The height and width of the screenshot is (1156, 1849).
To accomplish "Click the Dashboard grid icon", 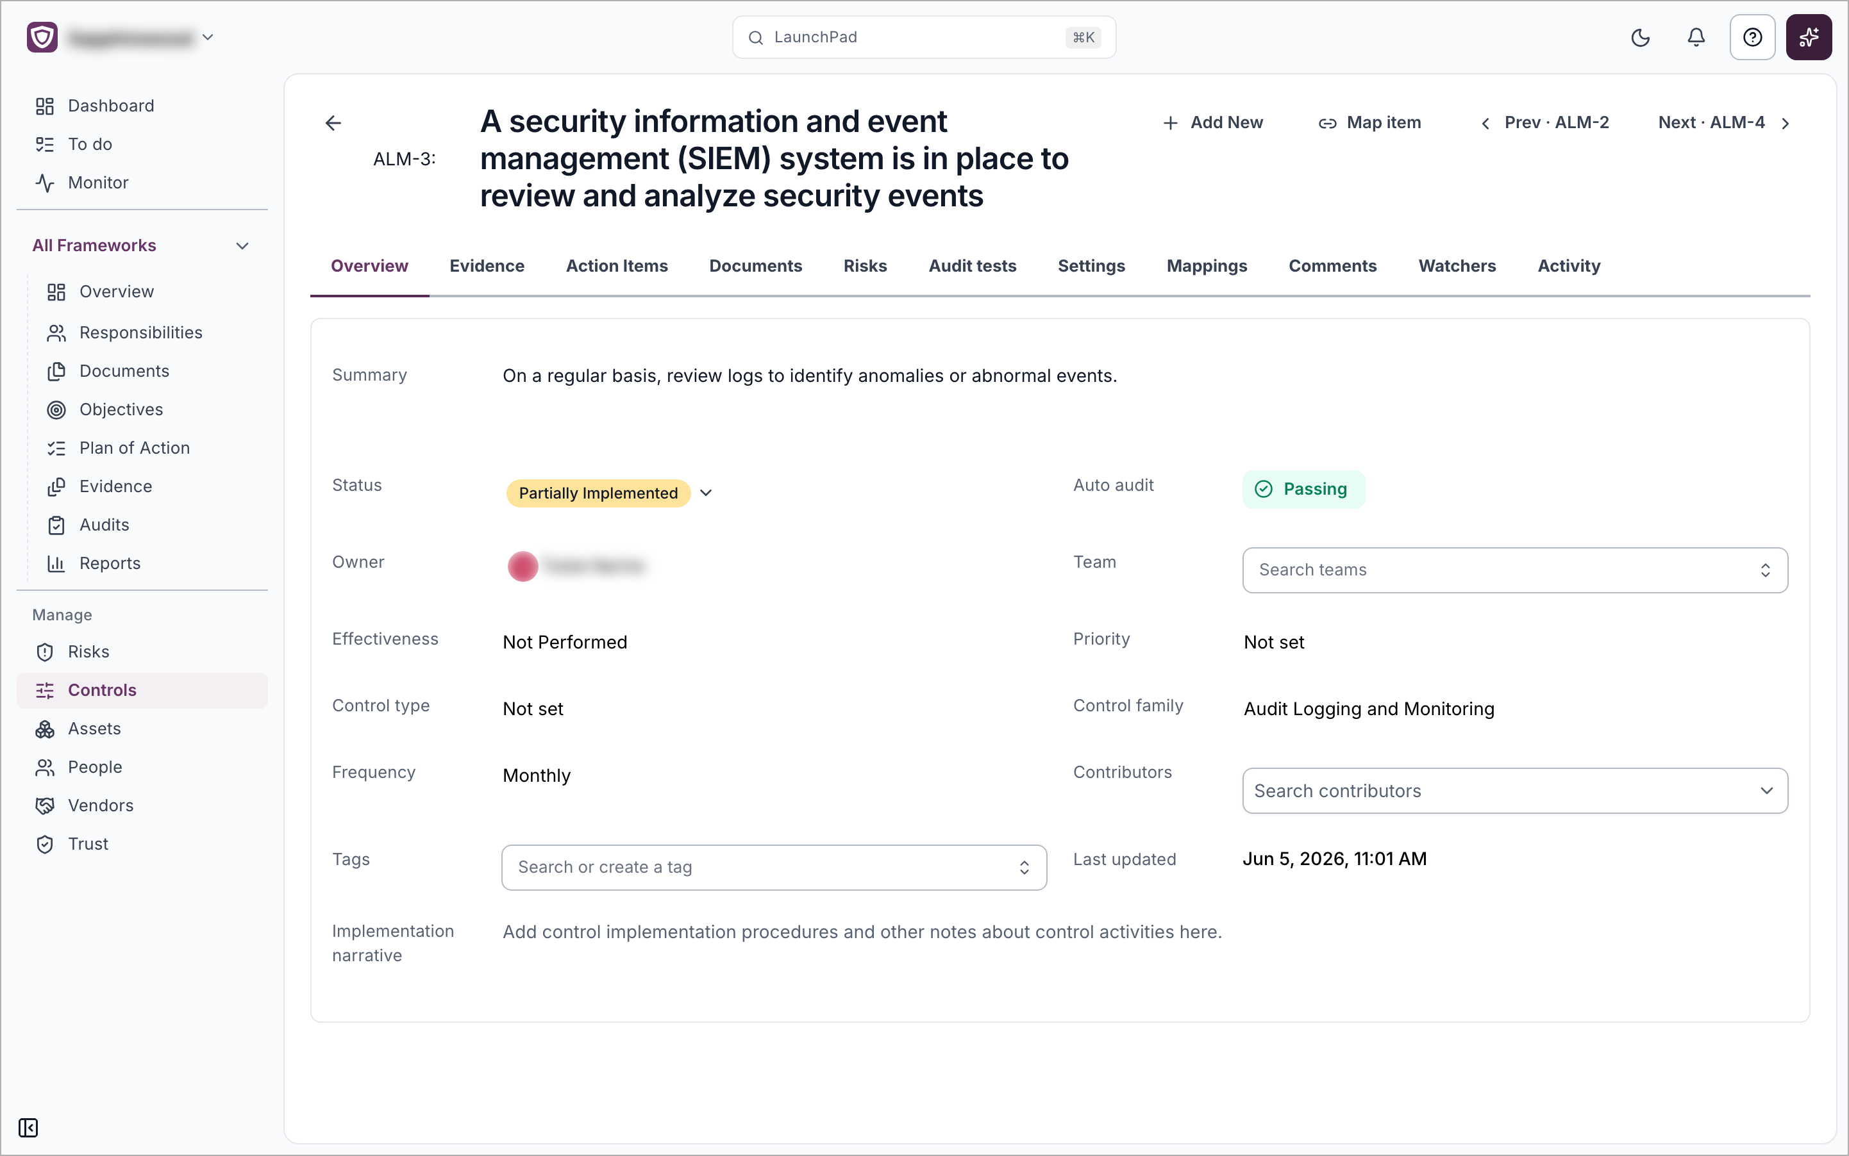I will pos(45,106).
